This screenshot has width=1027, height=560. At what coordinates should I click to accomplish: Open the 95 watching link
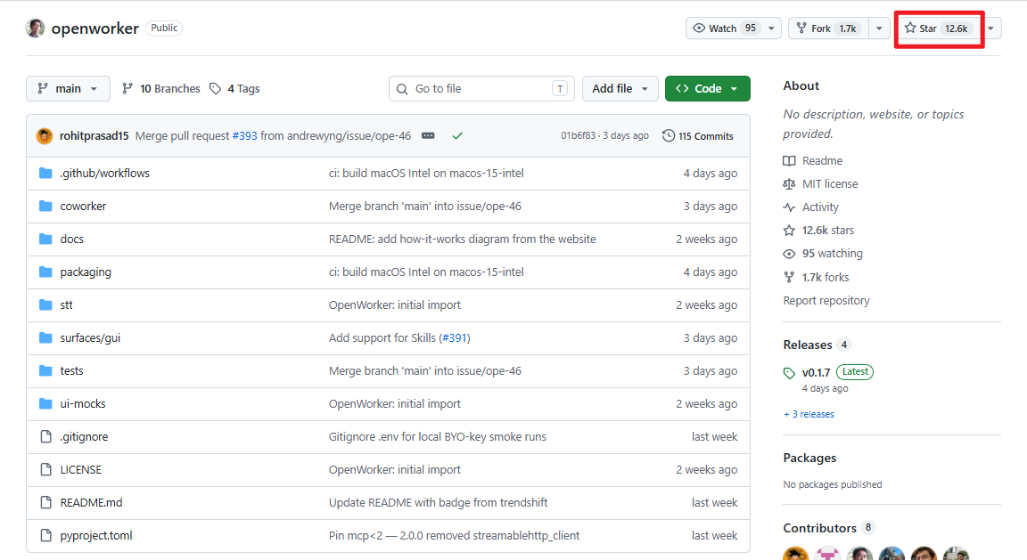coord(824,253)
